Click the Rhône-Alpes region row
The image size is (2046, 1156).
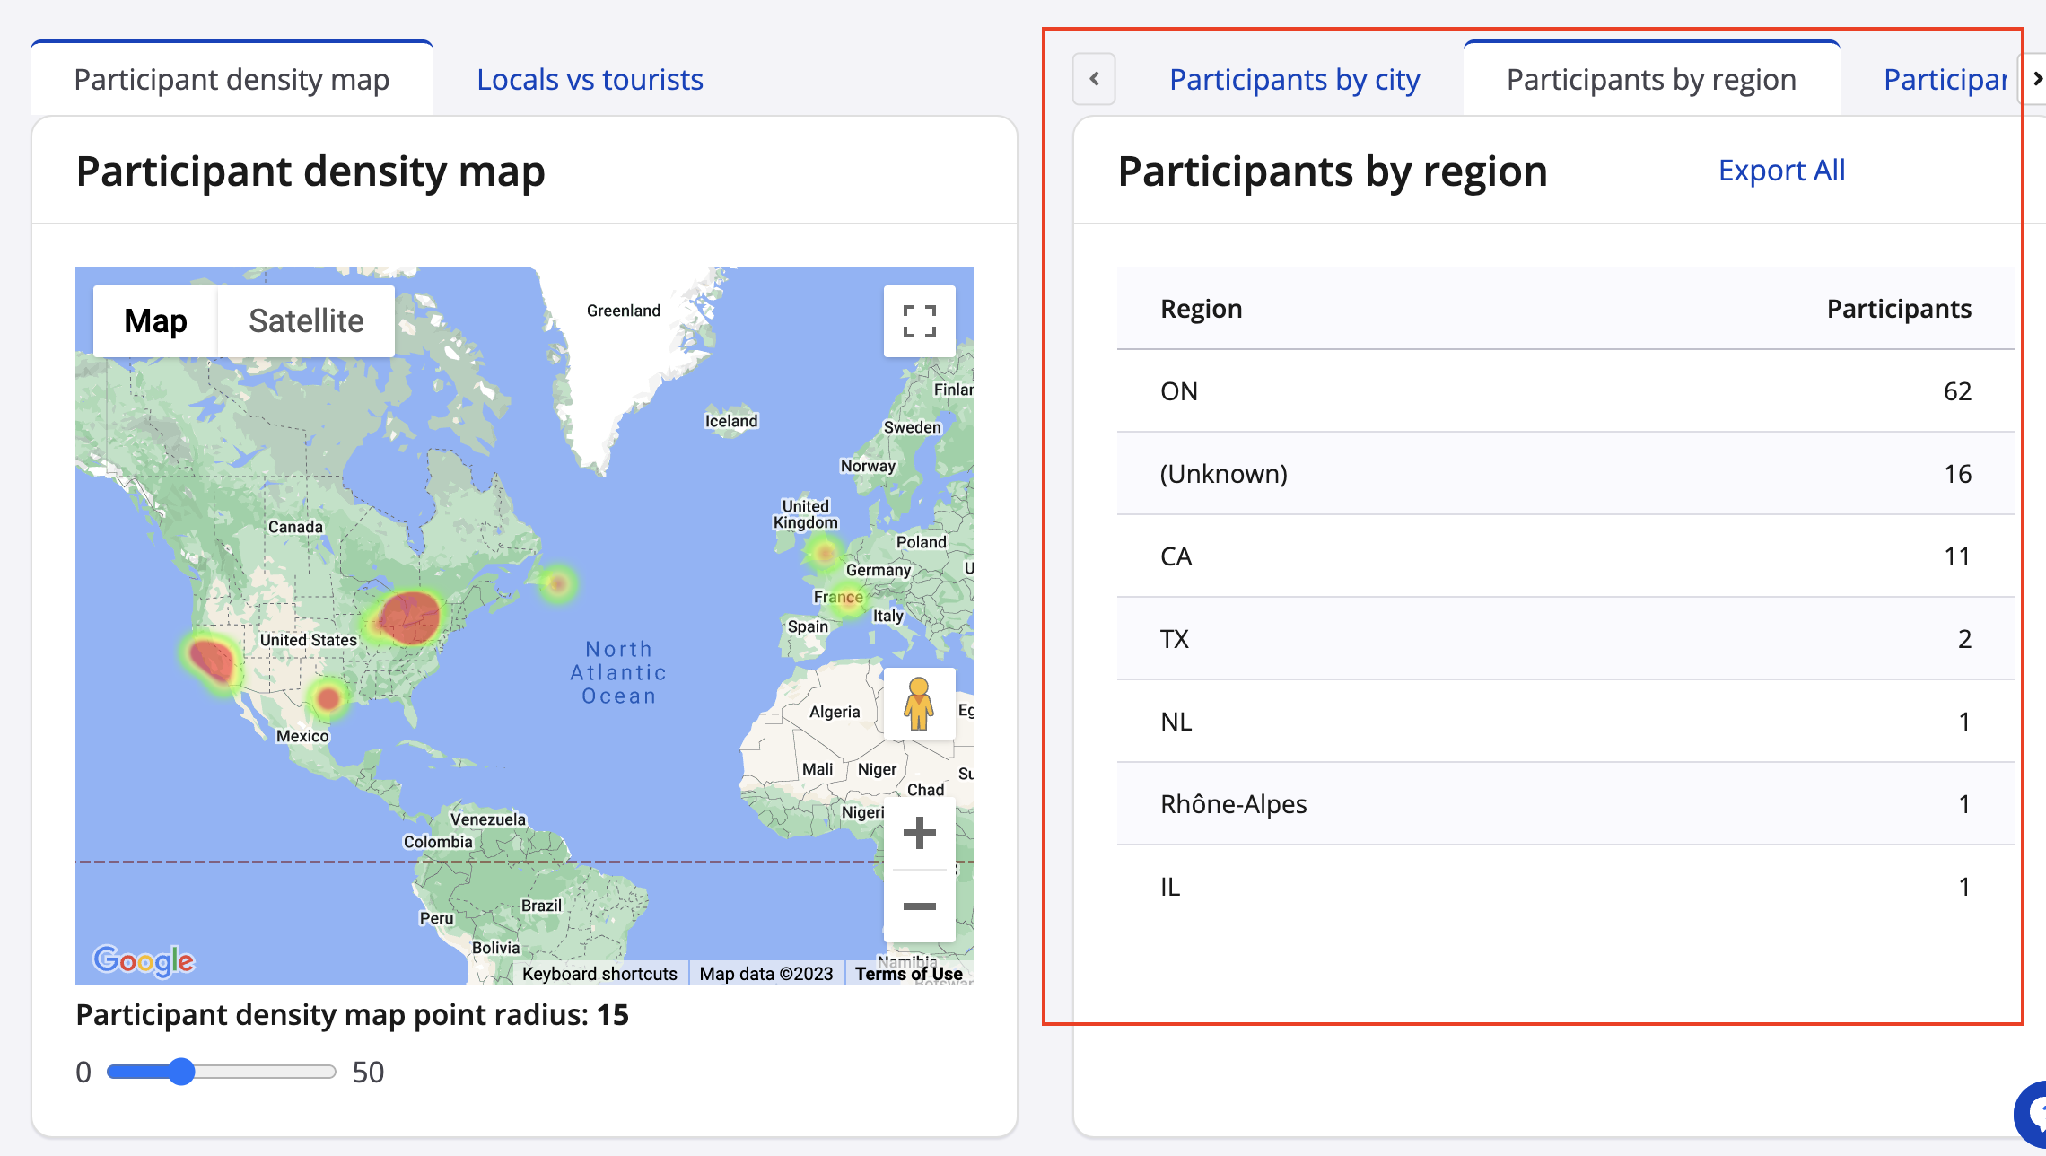click(1565, 804)
